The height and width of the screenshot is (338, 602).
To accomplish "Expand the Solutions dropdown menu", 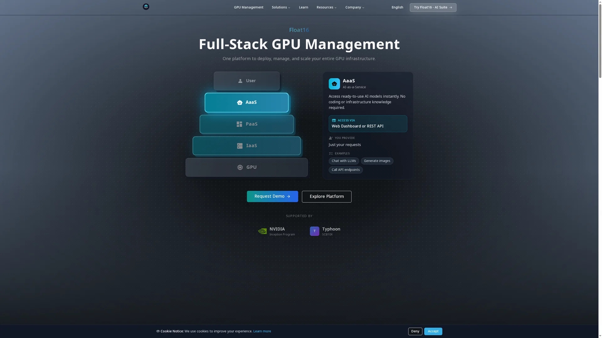I will point(281,8).
